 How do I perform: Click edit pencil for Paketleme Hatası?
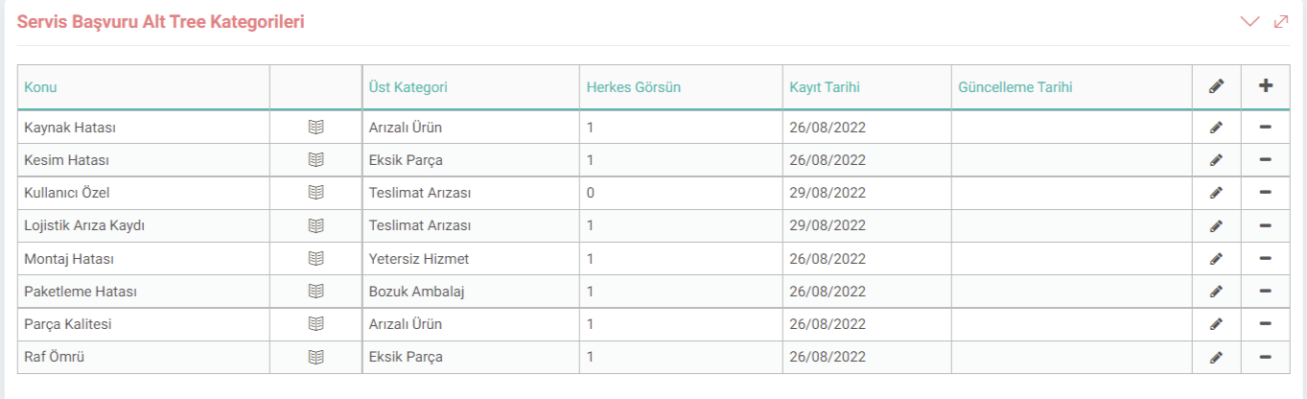click(x=1216, y=292)
